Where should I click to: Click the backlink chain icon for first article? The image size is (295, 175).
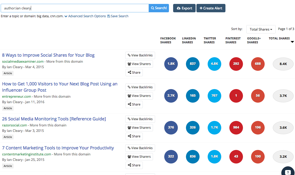click(129, 55)
